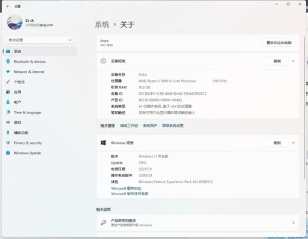The image size is (308, 239).
Task: Click the '3.60 GHz' processor speed value
Action: pos(219,81)
